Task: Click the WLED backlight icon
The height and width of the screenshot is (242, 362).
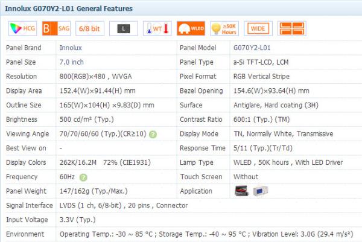Action: pyautogui.click(x=191, y=28)
